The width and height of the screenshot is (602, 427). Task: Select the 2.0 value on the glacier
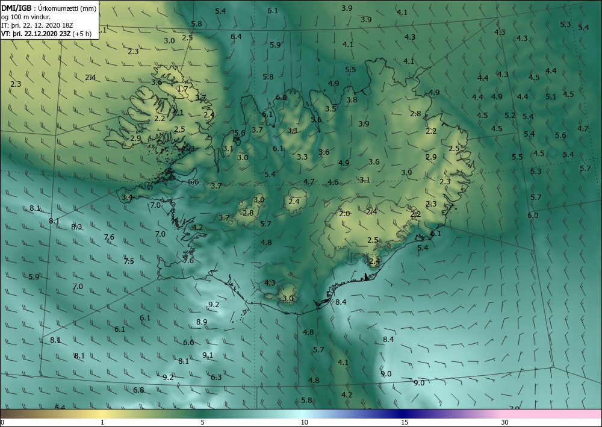click(x=344, y=213)
